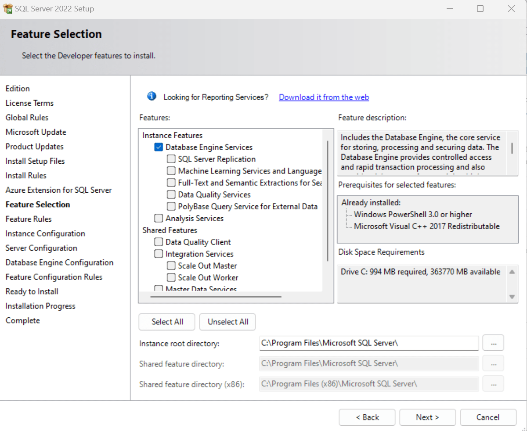Check PolyBase Query Service for External Data
This screenshot has width=527, height=431.
tap(171, 207)
